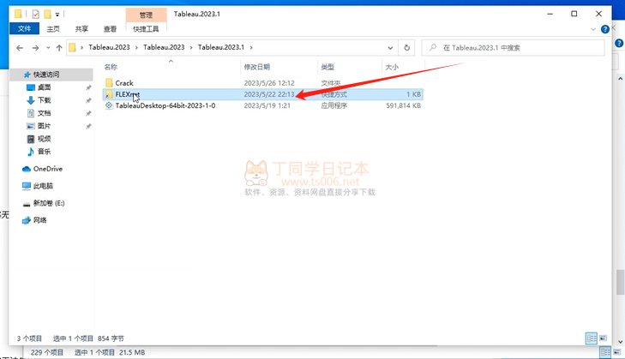The width and height of the screenshot is (625, 359).
Task: Click the address bar folder icon
Action: coord(72,47)
